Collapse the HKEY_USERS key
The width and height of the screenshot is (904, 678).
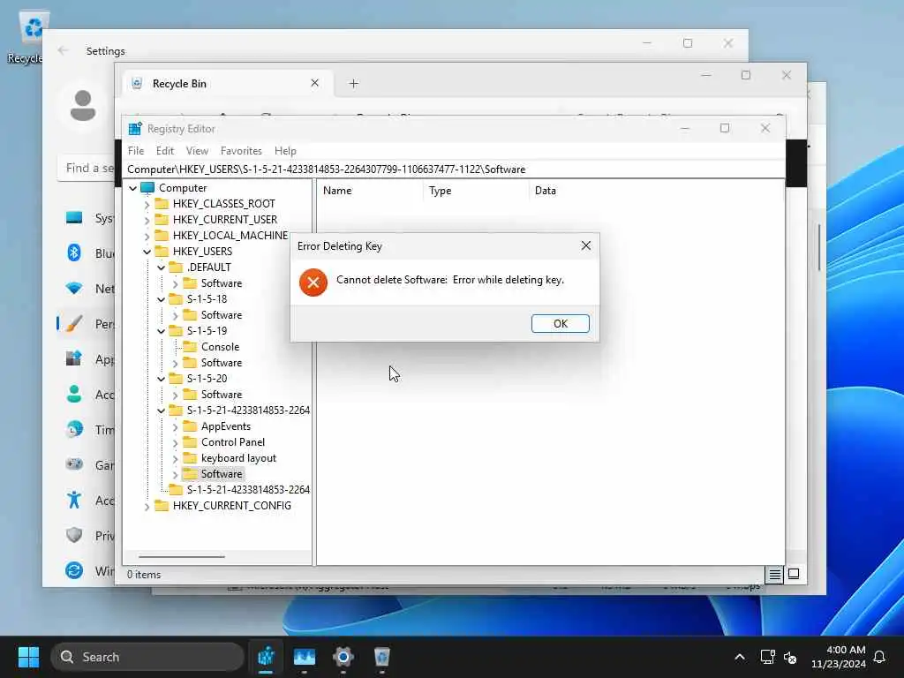point(147,252)
